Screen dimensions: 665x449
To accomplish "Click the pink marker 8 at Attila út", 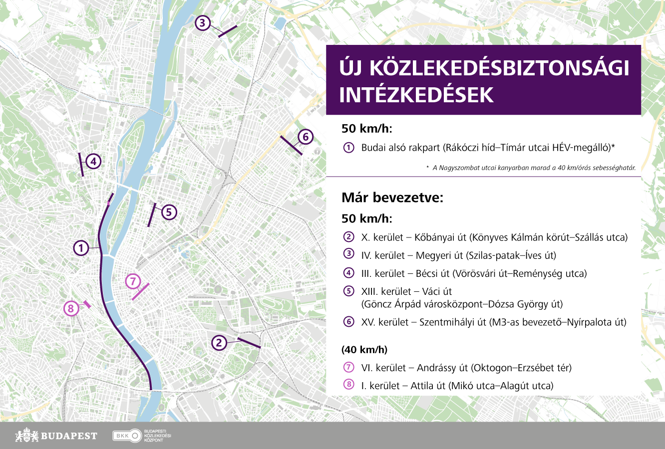I will 71,308.
